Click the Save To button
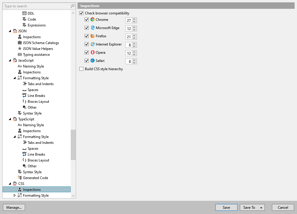Screen dimensions: 297x214 [249, 207]
